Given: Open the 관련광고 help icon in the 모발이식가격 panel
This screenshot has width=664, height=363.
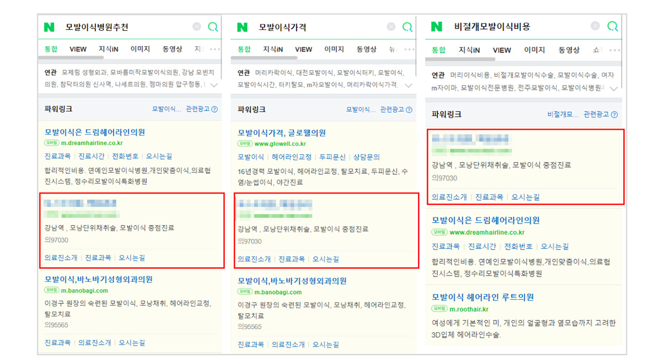Looking at the screenshot, I should point(409,109).
